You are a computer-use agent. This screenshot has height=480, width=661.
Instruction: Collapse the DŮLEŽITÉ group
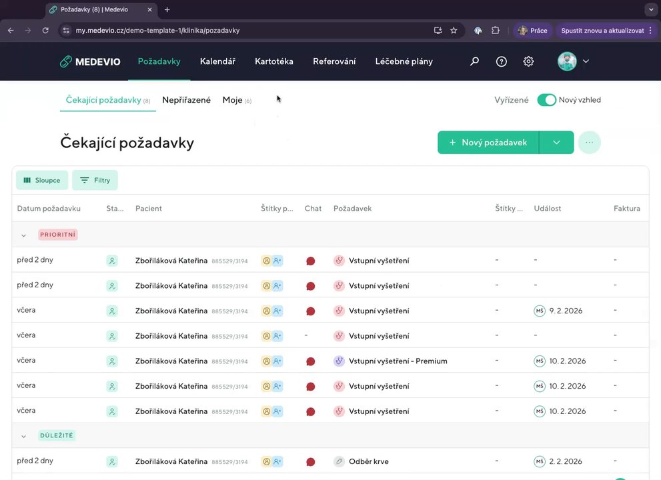pyautogui.click(x=23, y=436)
